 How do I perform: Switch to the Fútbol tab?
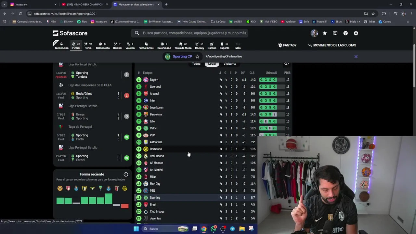point(76,45)
